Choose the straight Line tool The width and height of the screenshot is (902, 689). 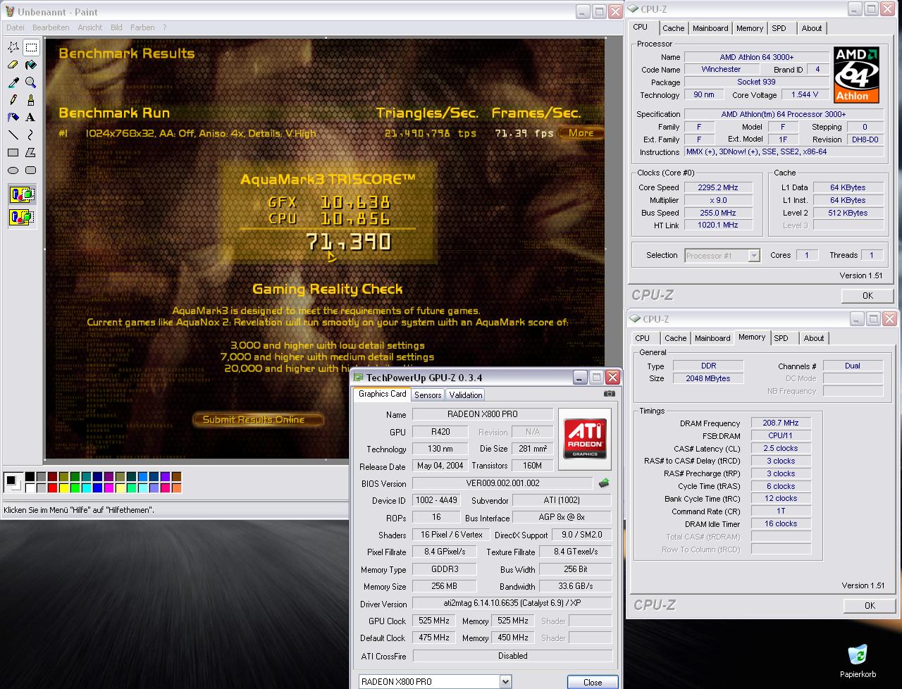tap(13, 135)
